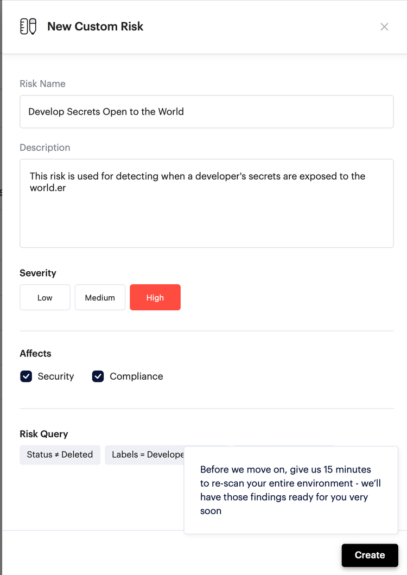Close the New Custom Risk dialog
Viewport: 407px width, 575px height.
point(384,27)
